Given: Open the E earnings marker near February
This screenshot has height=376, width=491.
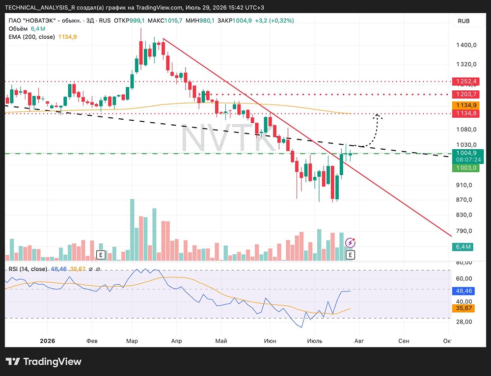Looking at the screenshot, I should [x=101, y=255].
